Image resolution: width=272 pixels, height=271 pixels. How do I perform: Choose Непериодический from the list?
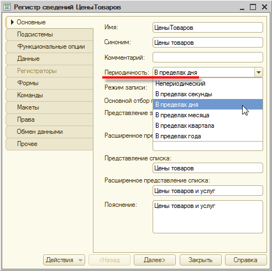point(208,84)
